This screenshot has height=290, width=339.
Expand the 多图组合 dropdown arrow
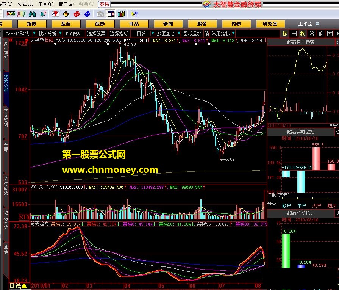[x=178, y=33]
